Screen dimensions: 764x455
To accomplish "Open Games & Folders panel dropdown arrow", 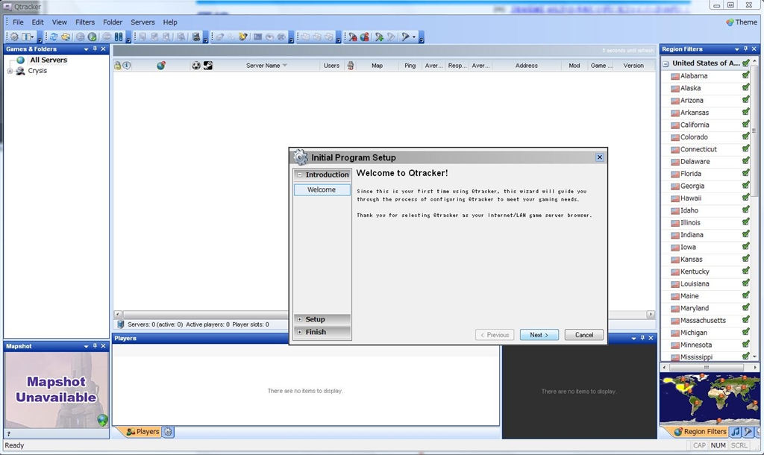I will (x=87, y=49).
